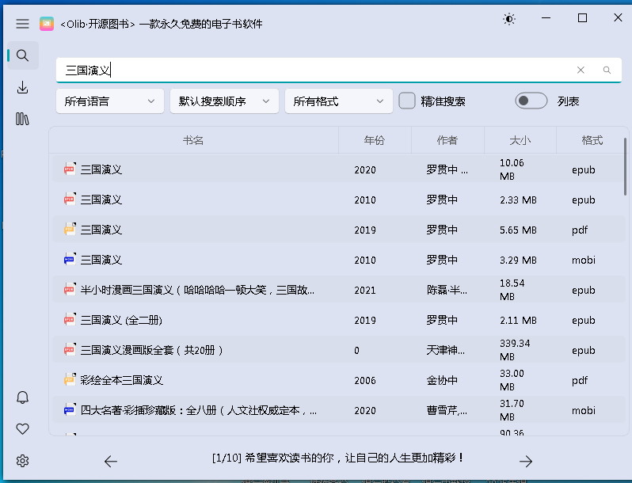Screen dimensions: 632x483
Task: Click epub icon of 三国演义 2020 row
Action: pos(70,169)
